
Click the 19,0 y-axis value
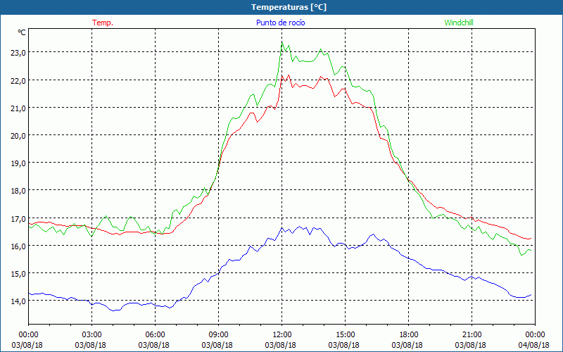(x=18, y=163)
